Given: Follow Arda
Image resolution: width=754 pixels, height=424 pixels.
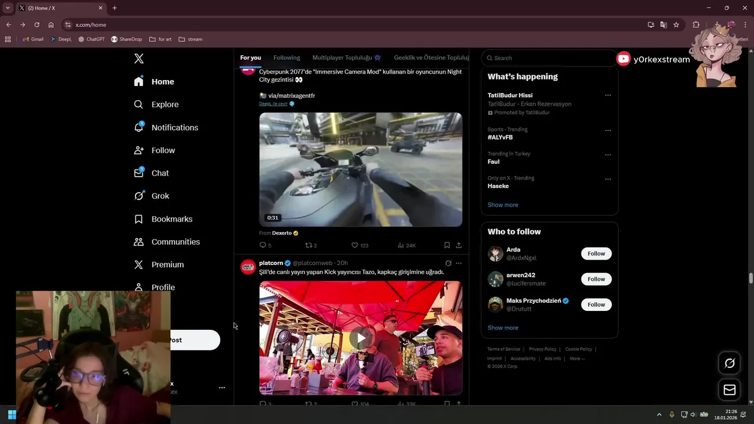Looking at the screenshot, I should 596,254.
